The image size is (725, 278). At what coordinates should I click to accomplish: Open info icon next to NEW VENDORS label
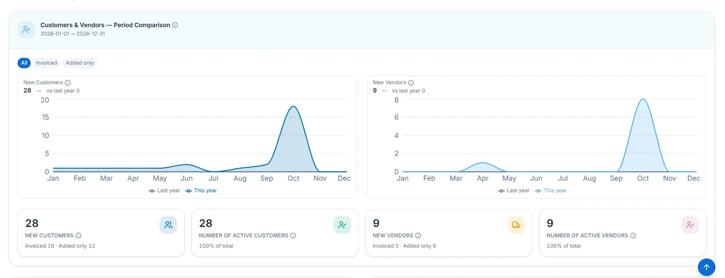pos(418,236)
